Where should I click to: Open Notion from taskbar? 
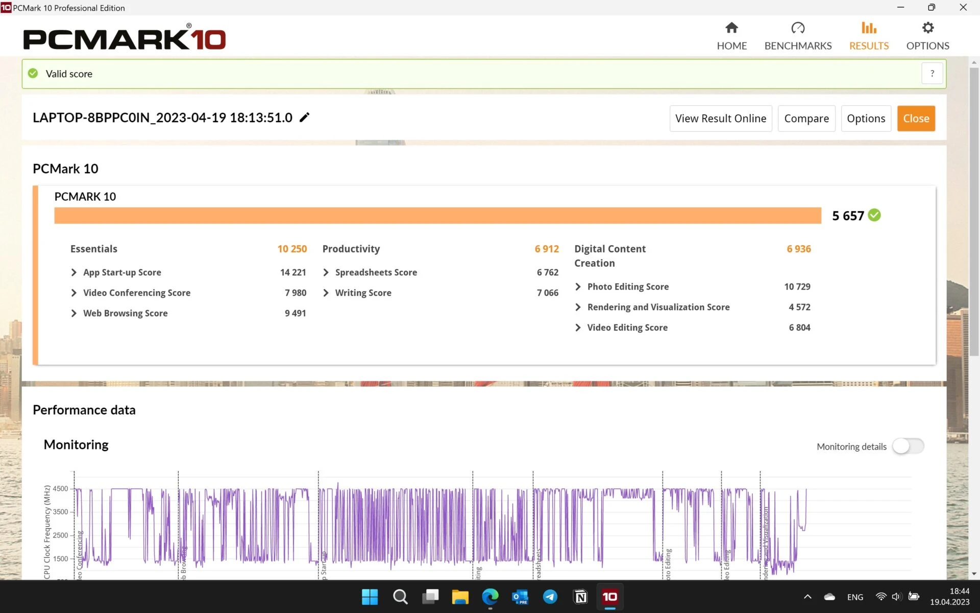(580, 597)
